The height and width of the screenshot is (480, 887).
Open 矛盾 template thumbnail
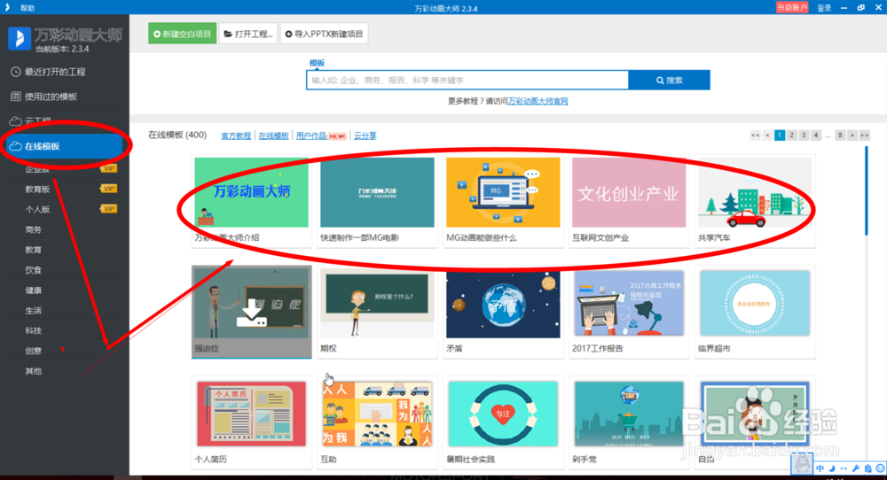pyautogui.click(x=503, y=303)
